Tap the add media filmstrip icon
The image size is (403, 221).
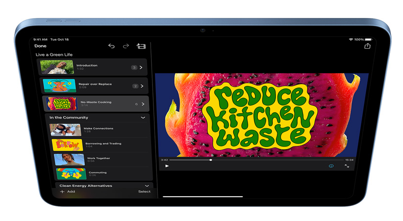141,46
